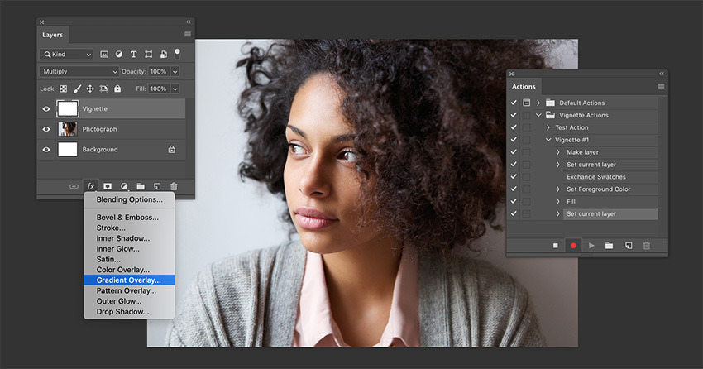Add a layer mask icon
This screenshot has width=703, height=369.
tap(108, 186)
